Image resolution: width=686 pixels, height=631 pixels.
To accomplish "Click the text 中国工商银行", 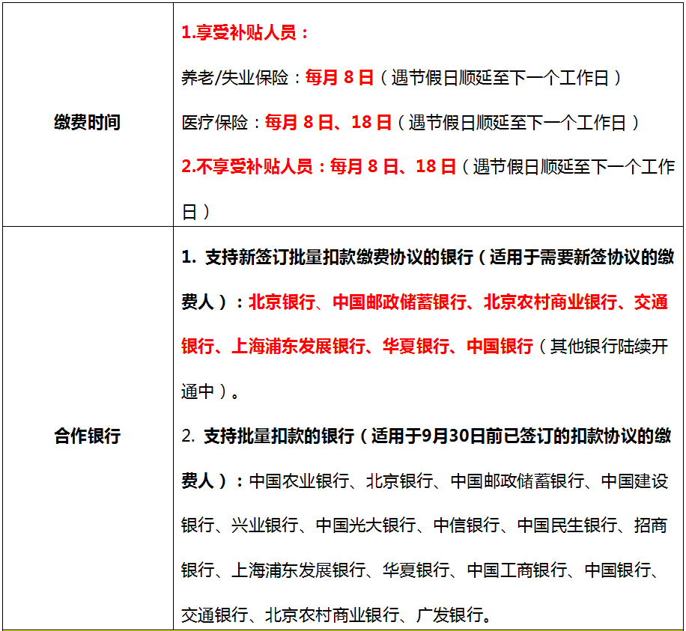I will tap(517, 570).
